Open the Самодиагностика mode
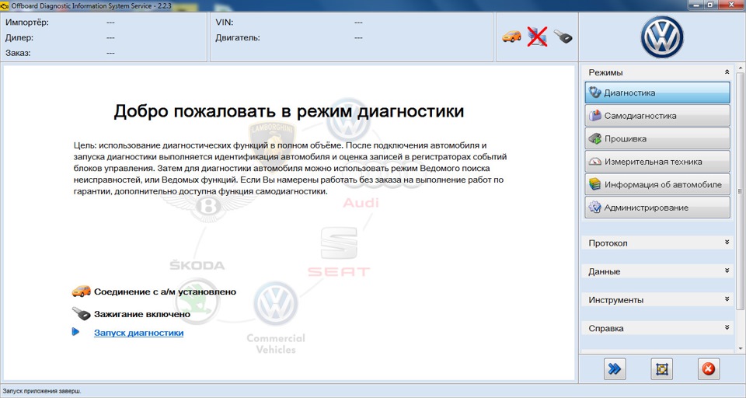 click(x=657, y=116)
